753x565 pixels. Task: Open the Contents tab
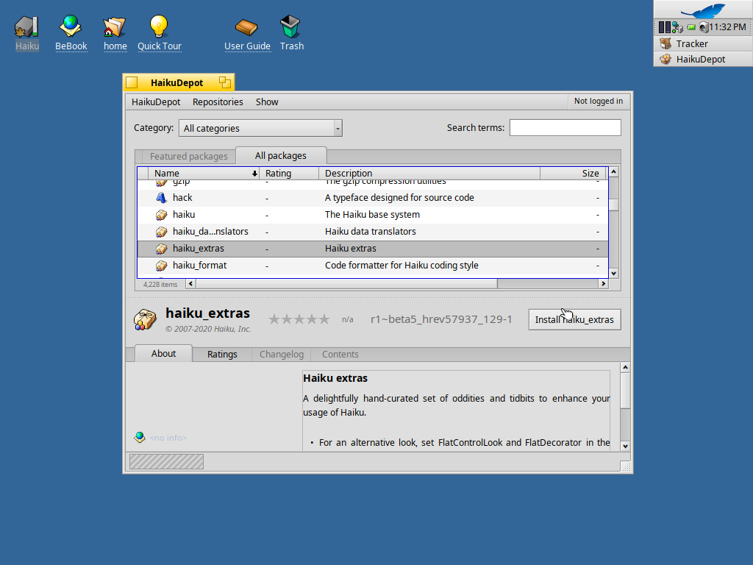pyautogui.click(x=340, y=354)
